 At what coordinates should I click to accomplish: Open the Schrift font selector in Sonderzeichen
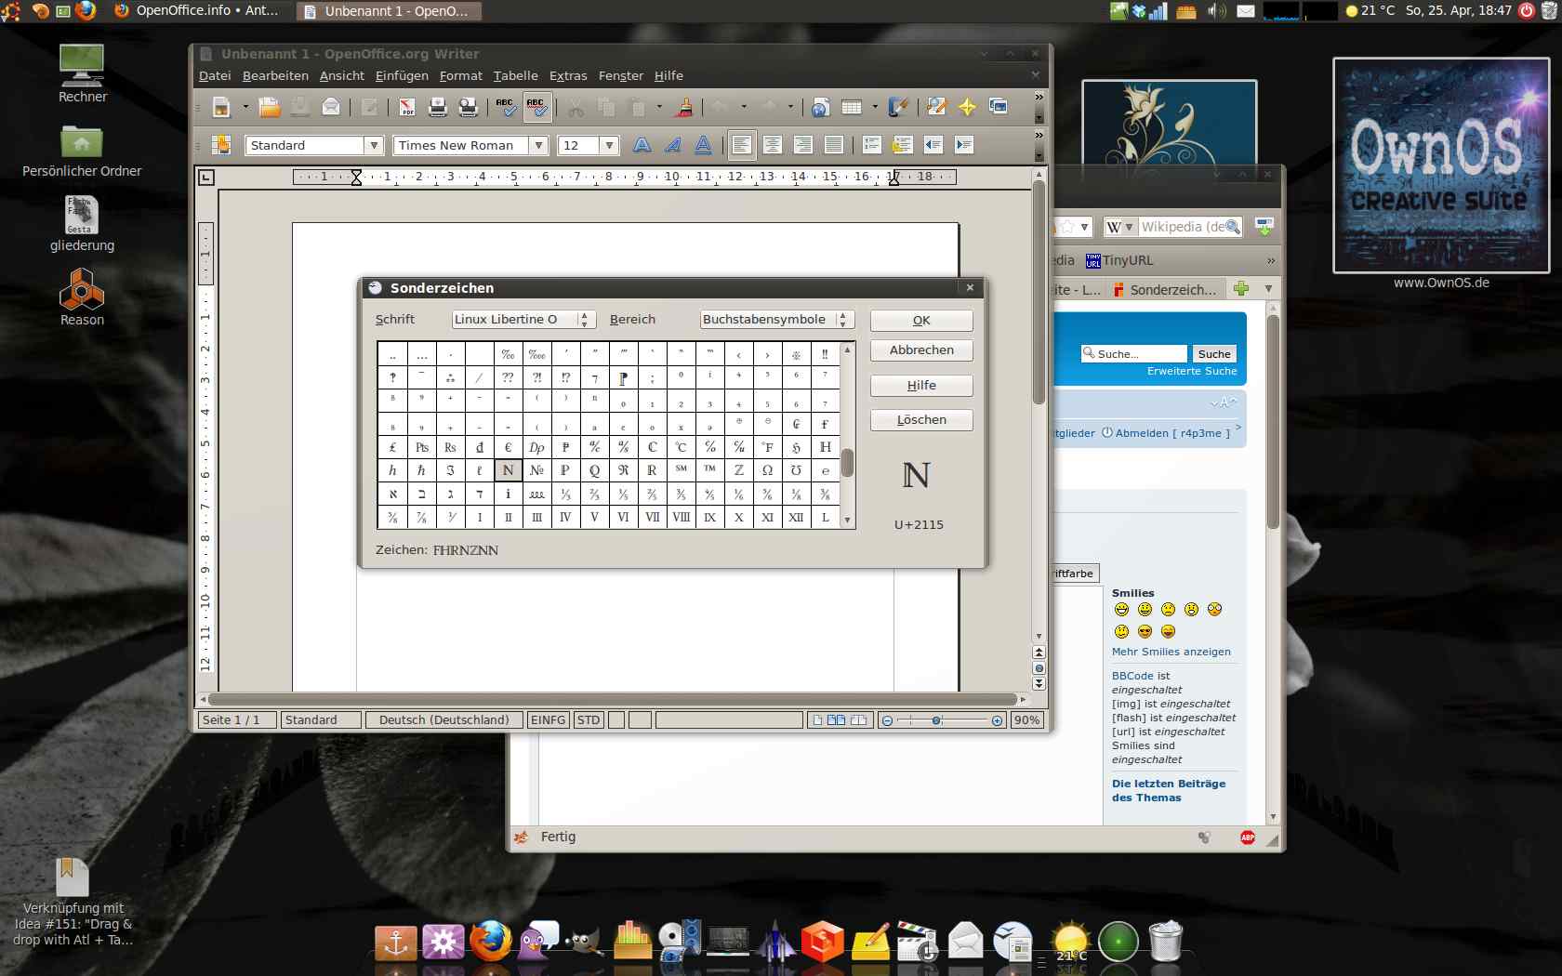[x=523, y=320]
